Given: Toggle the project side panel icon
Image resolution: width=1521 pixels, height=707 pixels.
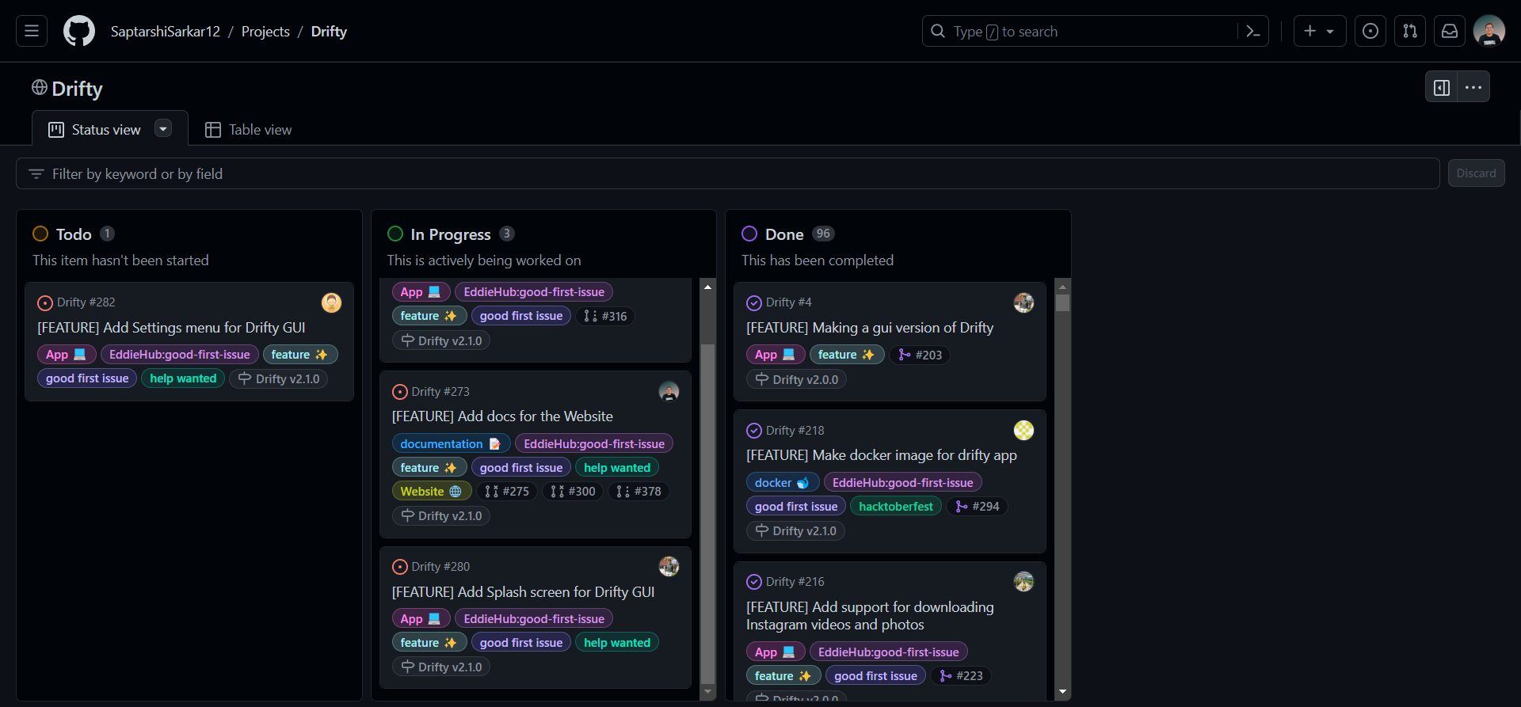Looking at the screenshot, I should pos(1442,87).
